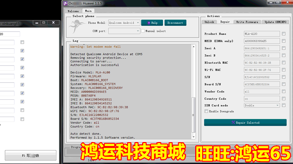
Task: Click the log scrollbar up arrow
Action: (x=194, y=47)
